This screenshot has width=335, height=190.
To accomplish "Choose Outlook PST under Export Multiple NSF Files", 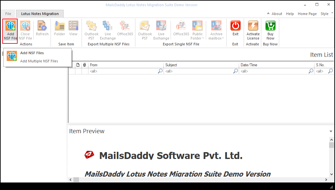I will pyautogui.click(x=91, y=31).
